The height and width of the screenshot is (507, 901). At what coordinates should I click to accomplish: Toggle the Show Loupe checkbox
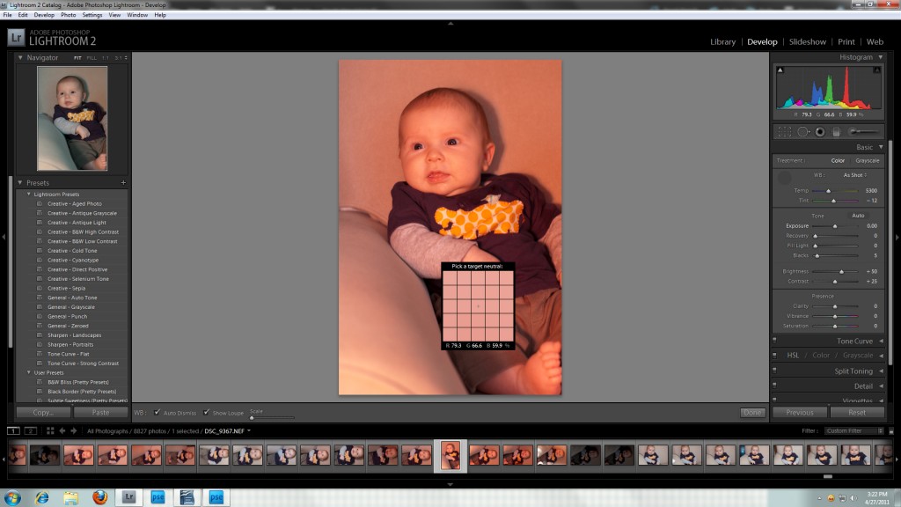(x=206, y=412)
